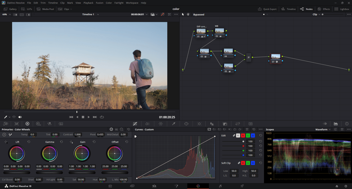Viewport: 352px width, 189px height.
Task: Adjust the Lift master wheel slider
Action: click(x=17, y=172)
